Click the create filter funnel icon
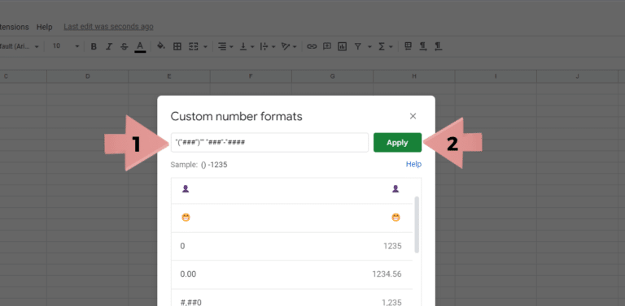 coord(358,46)
